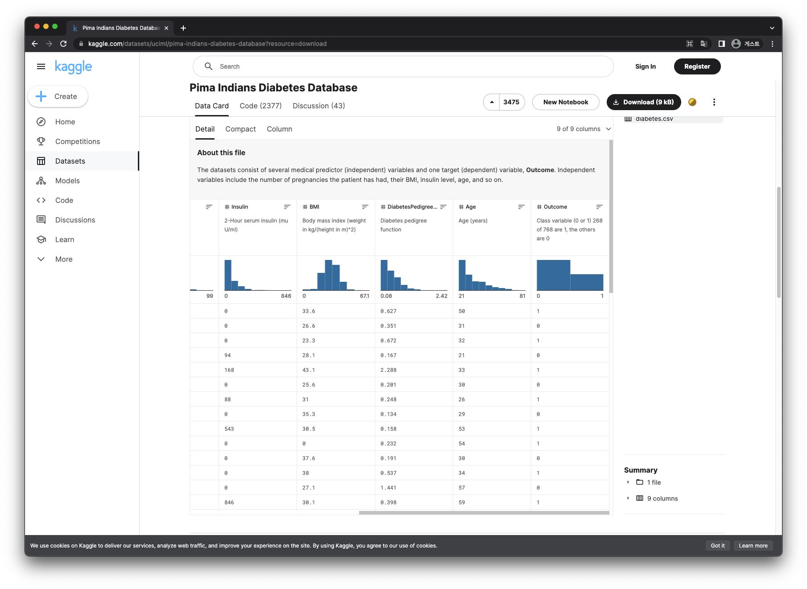This screenshot has height=589, width=807.
Task: Click Download (9 kB) button
Action: click(643, 102)
